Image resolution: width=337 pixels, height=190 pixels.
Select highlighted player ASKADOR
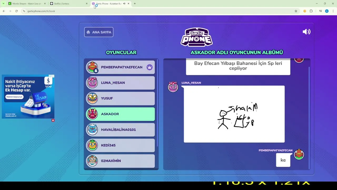(x=121, y=114)
